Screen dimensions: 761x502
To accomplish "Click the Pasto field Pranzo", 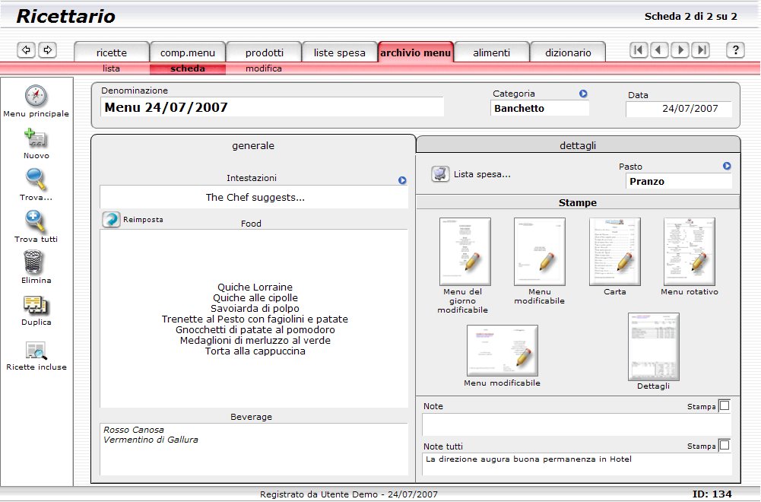I will (678, 181).
